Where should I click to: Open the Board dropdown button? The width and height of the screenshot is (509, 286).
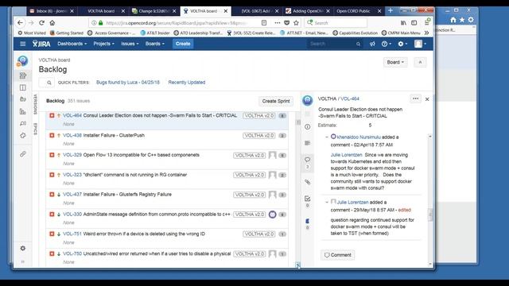click(395, 62)
